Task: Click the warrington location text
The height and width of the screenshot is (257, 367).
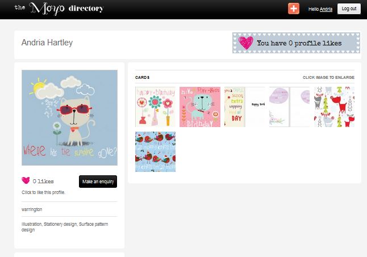Action: tap(32, 209)
